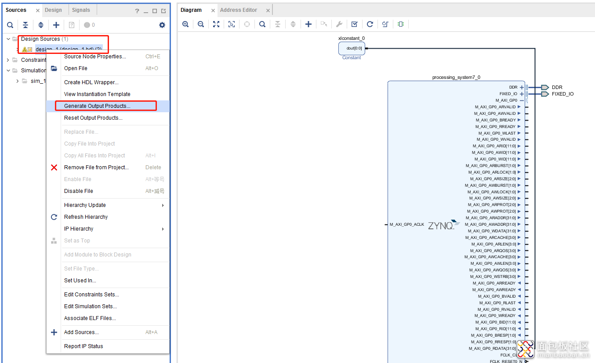The height and width of the screenshot is (363, 595).
Task: Open Source Node Properties menu entry
Action: [108, 57]
